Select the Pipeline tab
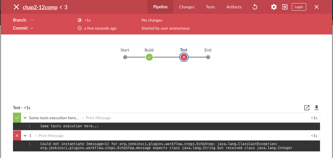Viewport: 333px width, 158px height. coord(160,7)
